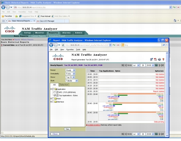Jump to first report in bottom navigation bar
Screen dimensions: 181x141
[x=123, y=134]
